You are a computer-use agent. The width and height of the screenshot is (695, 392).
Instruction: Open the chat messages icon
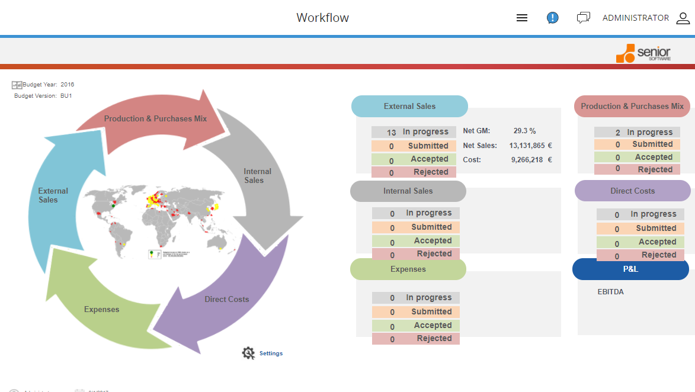click(584, 17)
